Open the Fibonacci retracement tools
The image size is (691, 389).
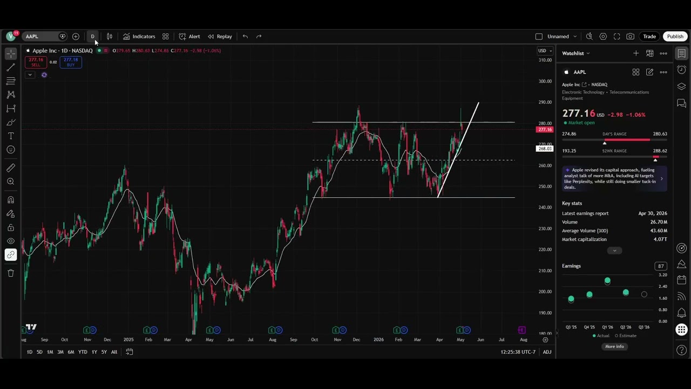(11, 81)
